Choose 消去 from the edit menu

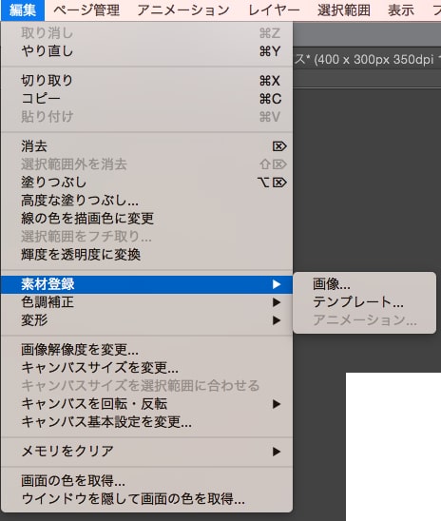[146, 146]
